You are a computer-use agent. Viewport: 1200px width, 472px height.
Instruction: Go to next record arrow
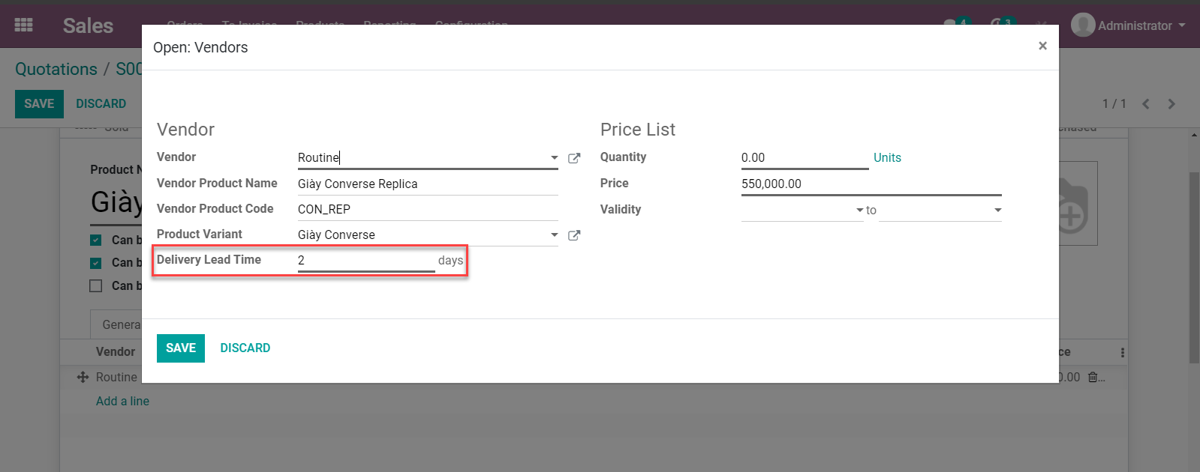[x=1171, y=104]
